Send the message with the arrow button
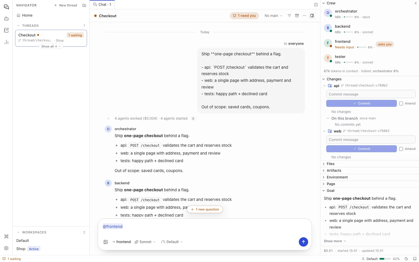 303,242
